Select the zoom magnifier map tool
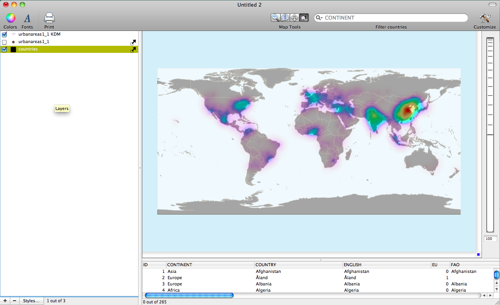Image resolution: width=500 pixels, height=305 pixels. [x=276, y=18]
